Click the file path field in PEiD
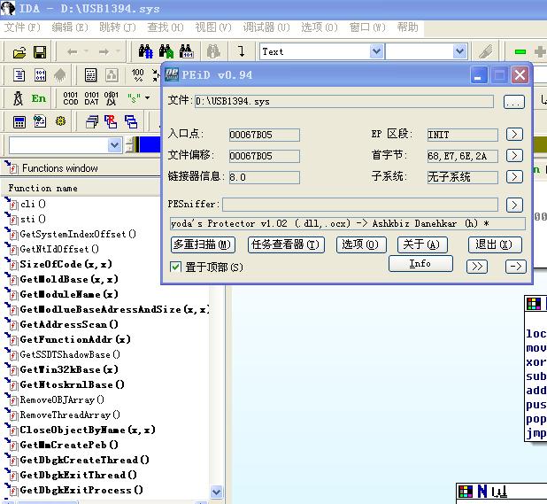547x504 pixels. 344,102
